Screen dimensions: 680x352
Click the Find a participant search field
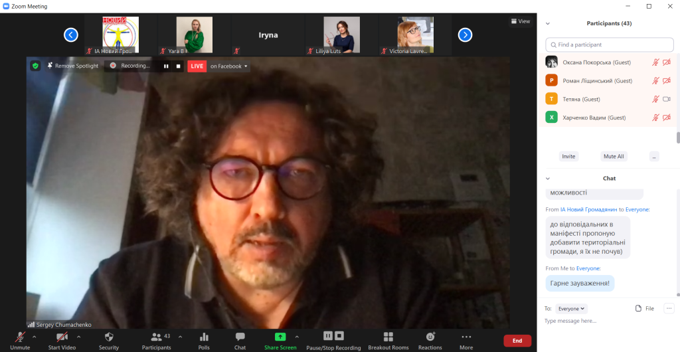click(610, 44)
